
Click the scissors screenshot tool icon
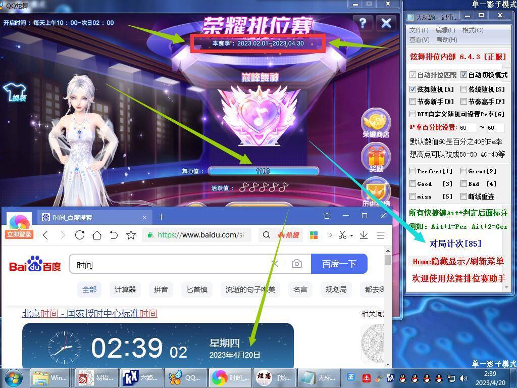(343, 235)
